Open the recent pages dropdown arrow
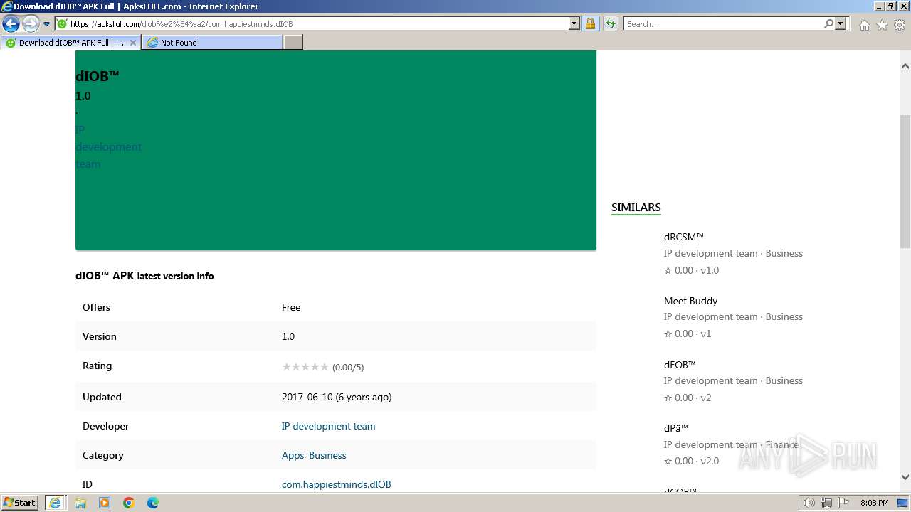The image size is (911, 512). (46, 24)
